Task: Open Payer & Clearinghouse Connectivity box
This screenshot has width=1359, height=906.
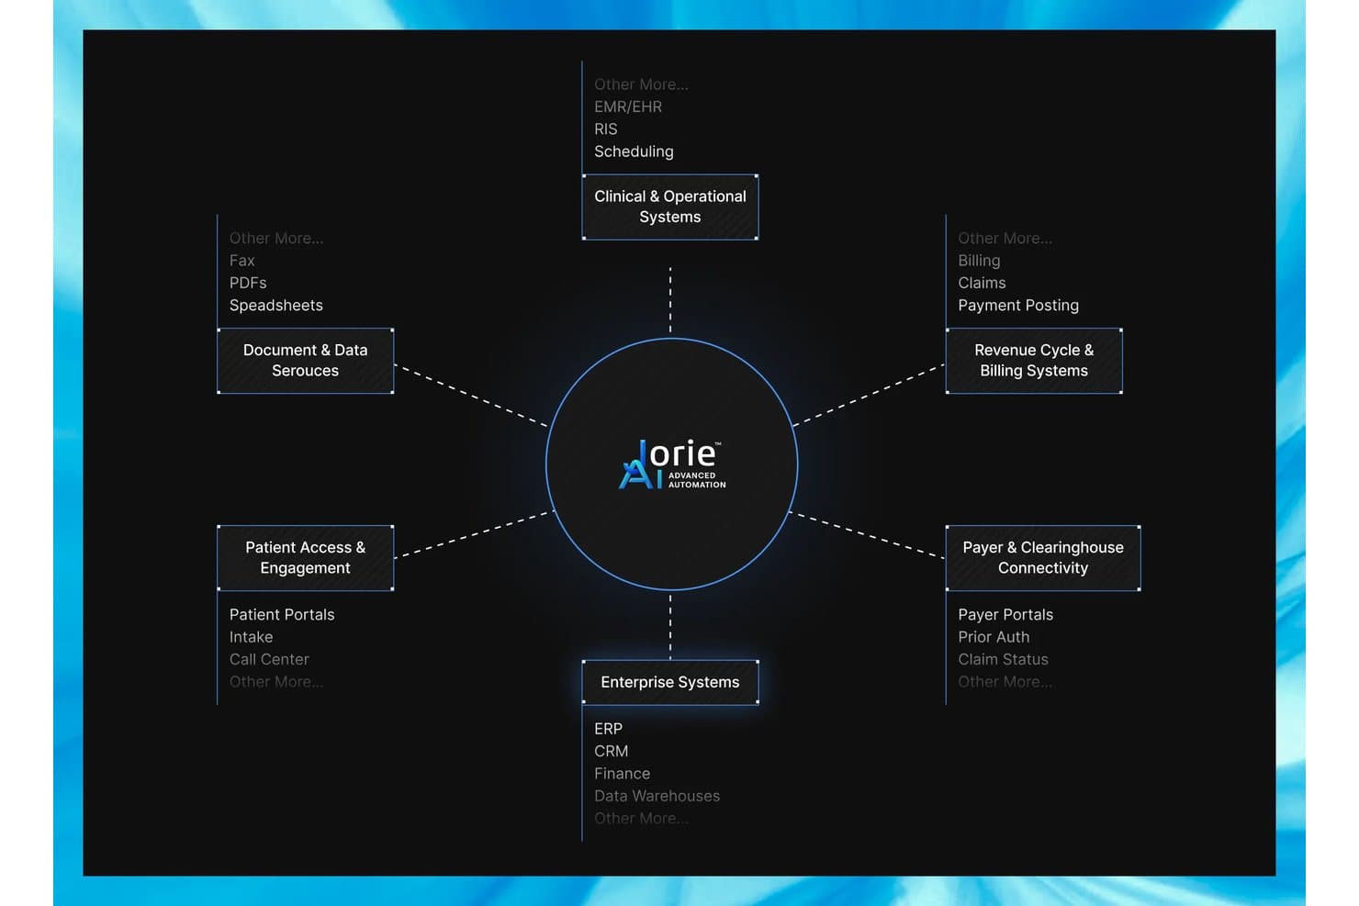Action: pos(1043,558)
